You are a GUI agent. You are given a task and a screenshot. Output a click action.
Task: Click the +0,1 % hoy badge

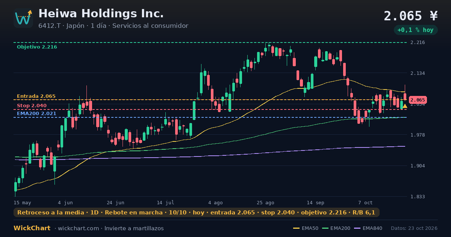coord(416,30)
